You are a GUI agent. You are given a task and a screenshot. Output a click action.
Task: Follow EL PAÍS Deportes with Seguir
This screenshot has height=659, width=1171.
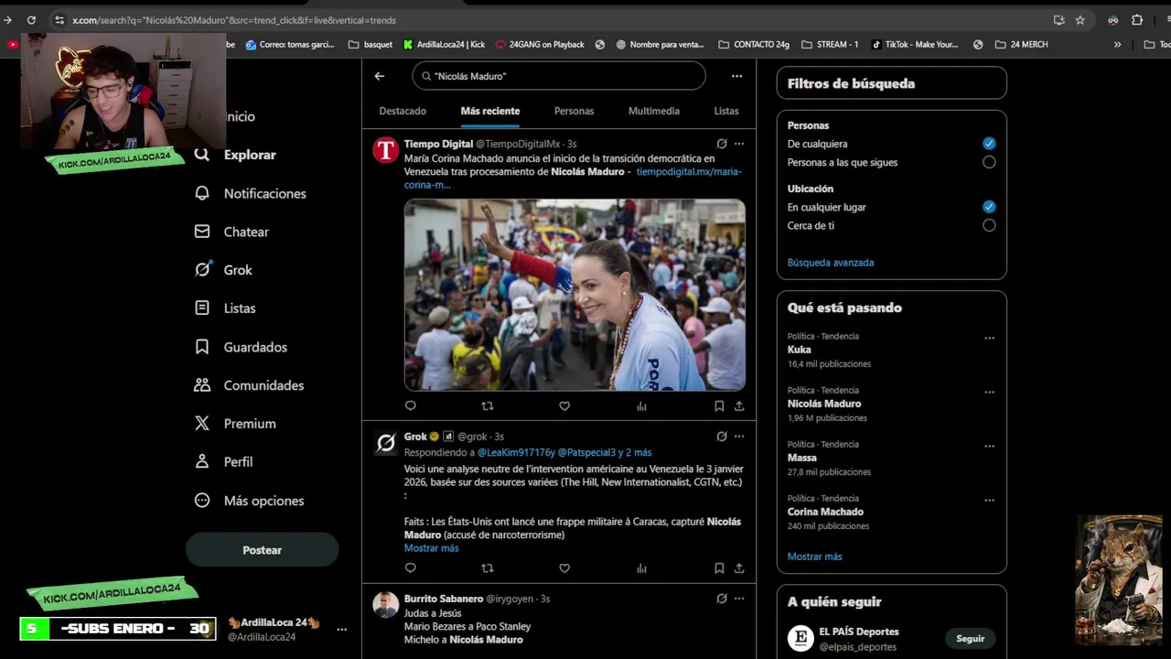(x=971, y=638)
